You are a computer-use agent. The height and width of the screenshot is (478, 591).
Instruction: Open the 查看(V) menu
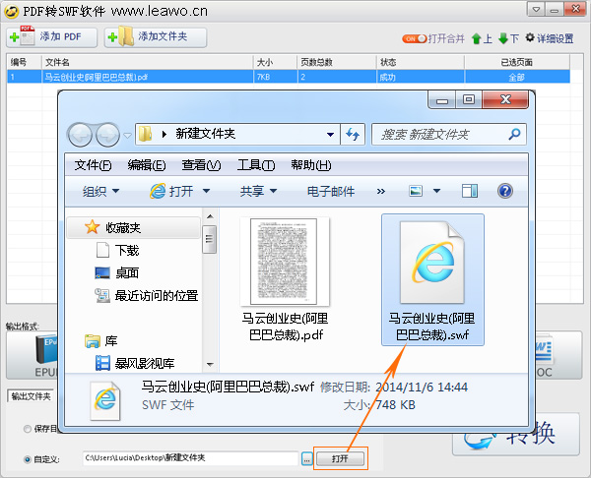coord(201,165)
